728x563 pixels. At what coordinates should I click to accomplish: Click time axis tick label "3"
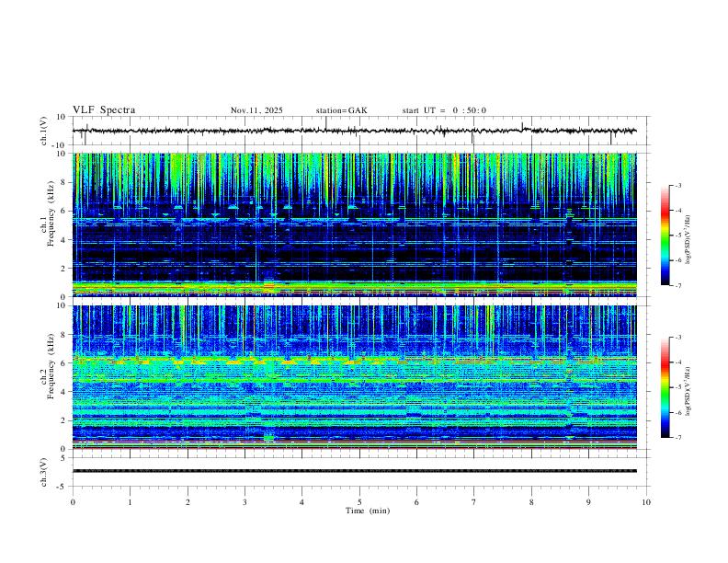(245, 502)
